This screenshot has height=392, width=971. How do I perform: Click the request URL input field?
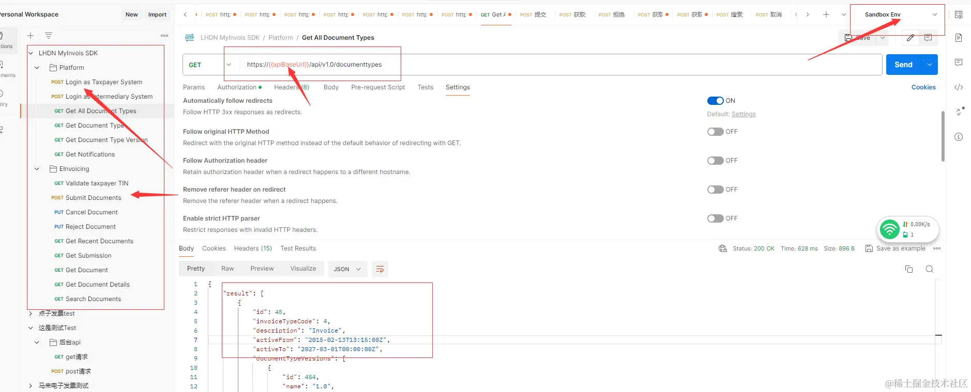click(561, 65)
